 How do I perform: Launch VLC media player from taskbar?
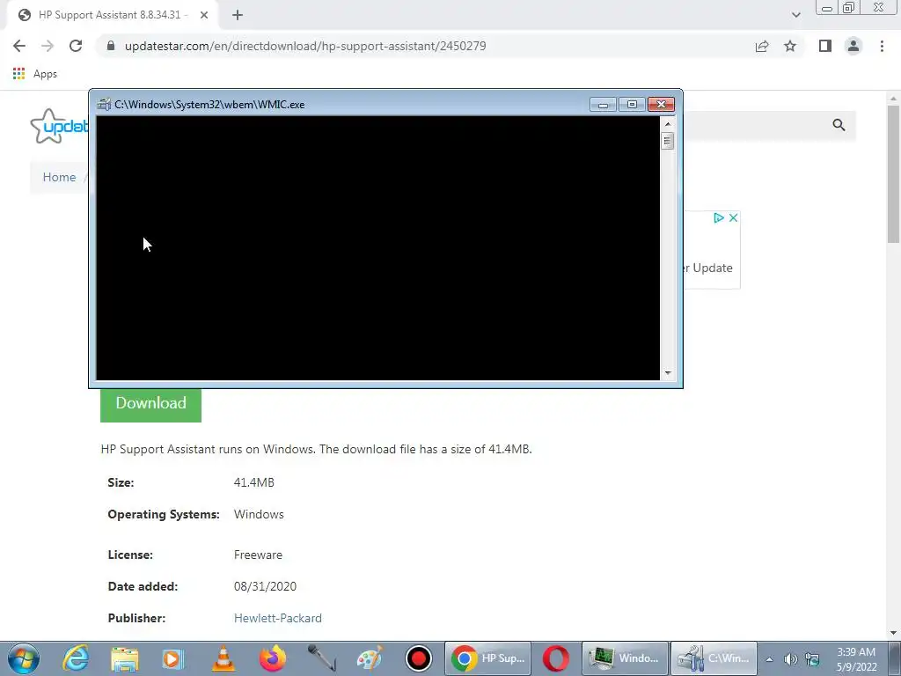[x=223, y=658]
